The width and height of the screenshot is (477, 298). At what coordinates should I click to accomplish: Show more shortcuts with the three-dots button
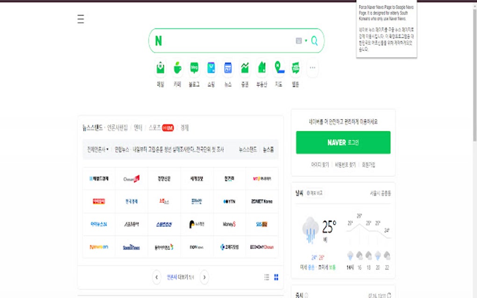(312, 68)
